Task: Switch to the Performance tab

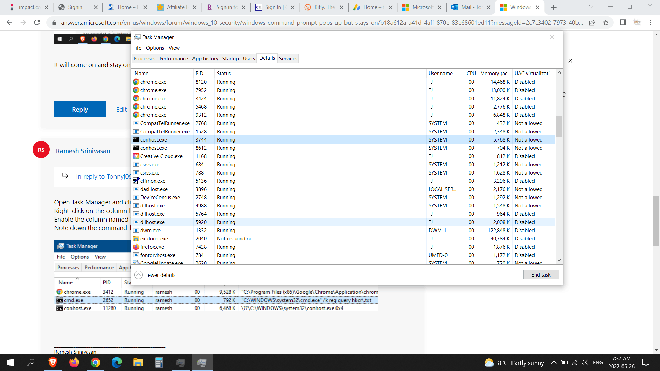Action: point(174,59)
